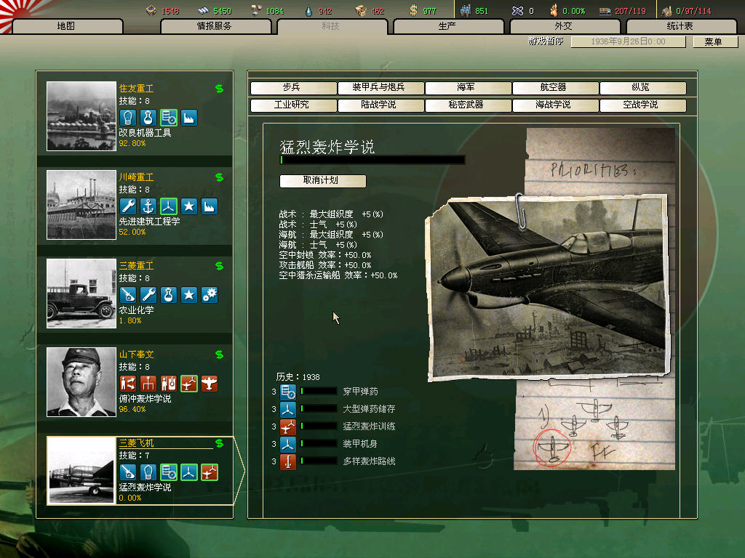Cancel the project with 取消计划 button

pyautogui.click(x=322, y=181)
